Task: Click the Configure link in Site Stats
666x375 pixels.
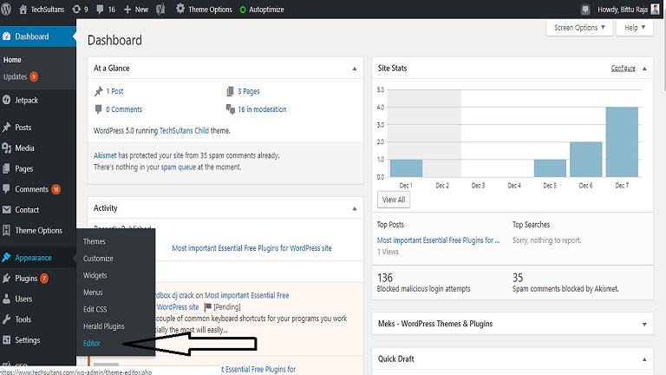Action: pos(624,68)
